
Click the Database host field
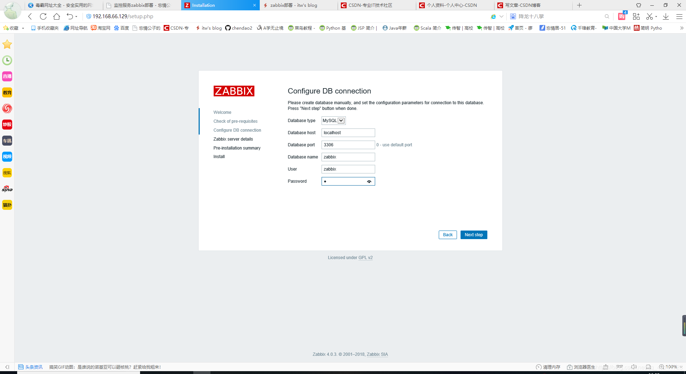coord(348,133)
